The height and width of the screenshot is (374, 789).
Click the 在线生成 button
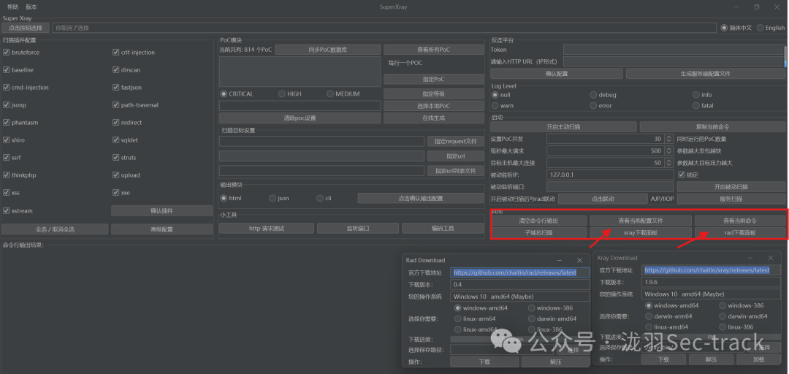433,118
